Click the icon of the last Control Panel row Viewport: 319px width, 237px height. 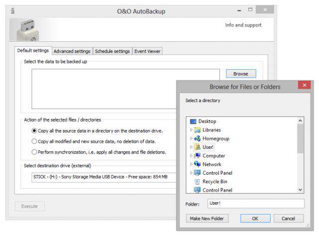197,190
